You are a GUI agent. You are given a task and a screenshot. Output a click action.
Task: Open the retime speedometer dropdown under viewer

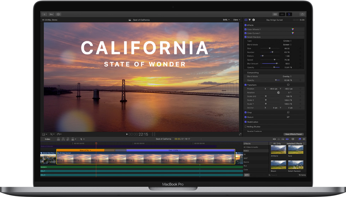[x=59, y=134]
